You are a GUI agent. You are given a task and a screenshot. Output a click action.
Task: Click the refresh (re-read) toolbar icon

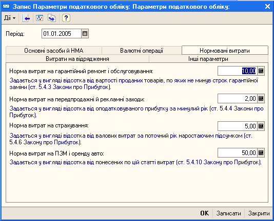coord(40,18)
